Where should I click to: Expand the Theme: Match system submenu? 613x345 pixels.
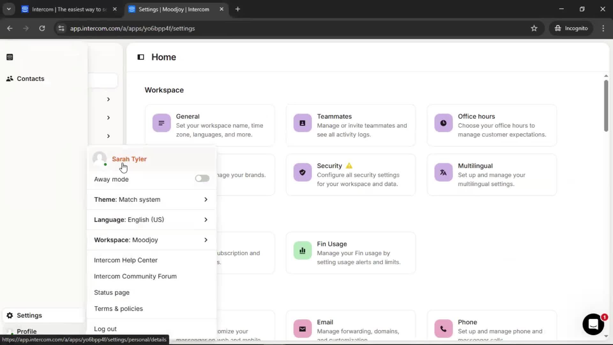(x=151, y=200)
